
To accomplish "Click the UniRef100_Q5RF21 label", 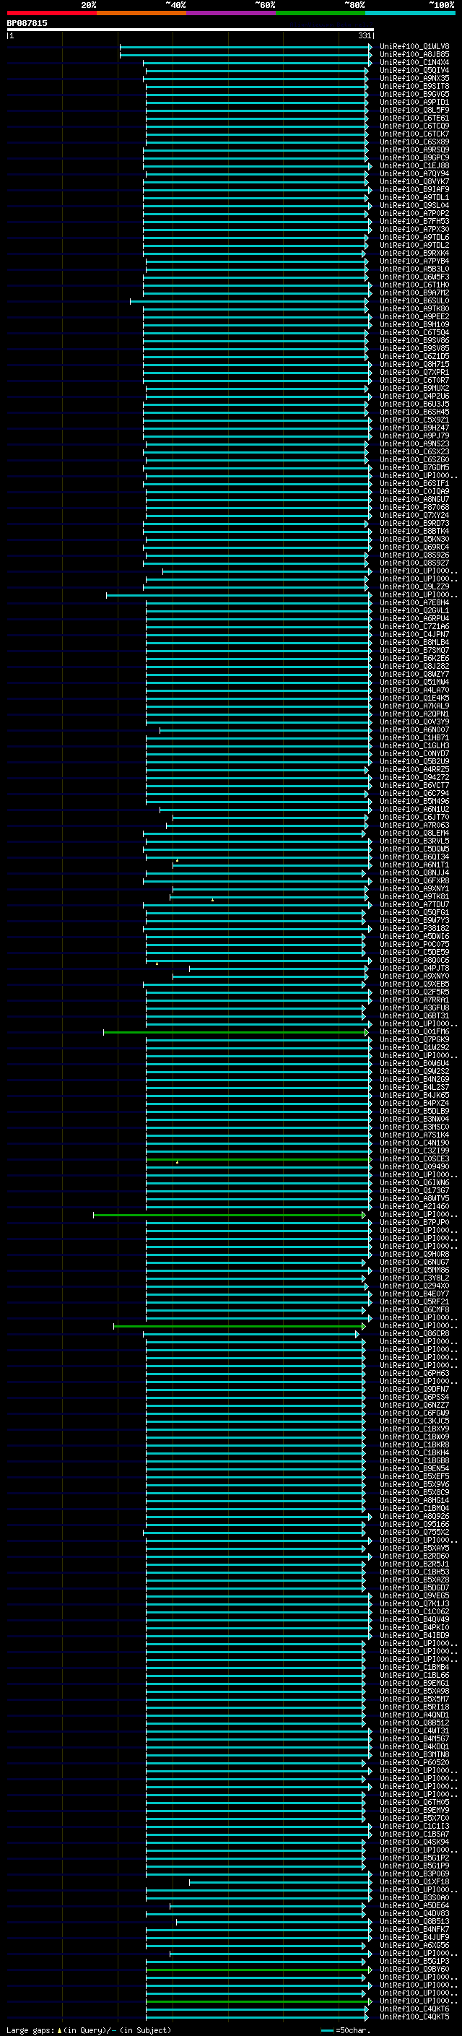I will point(414,1301).
